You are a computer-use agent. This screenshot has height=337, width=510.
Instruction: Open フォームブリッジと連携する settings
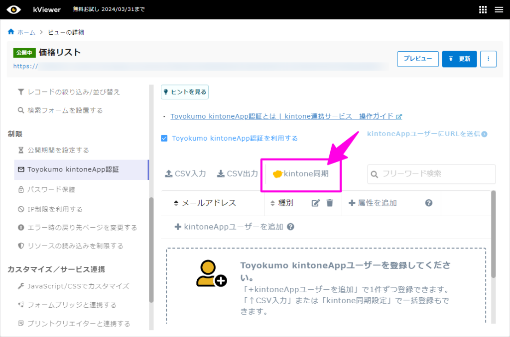tap(67, 305)
